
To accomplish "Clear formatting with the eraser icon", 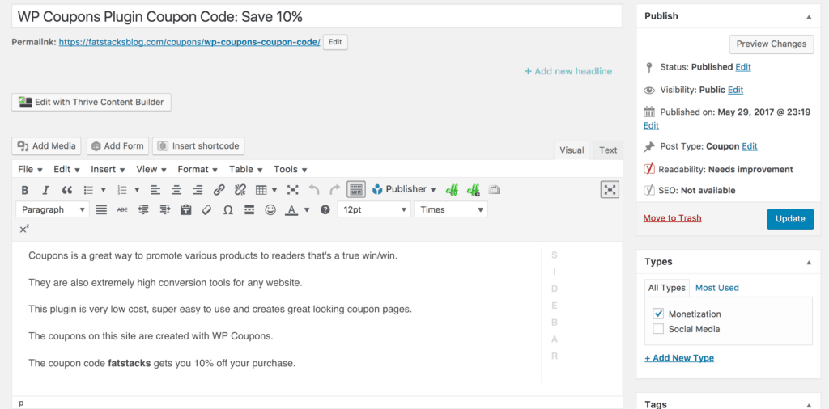I will coord(206,209).
